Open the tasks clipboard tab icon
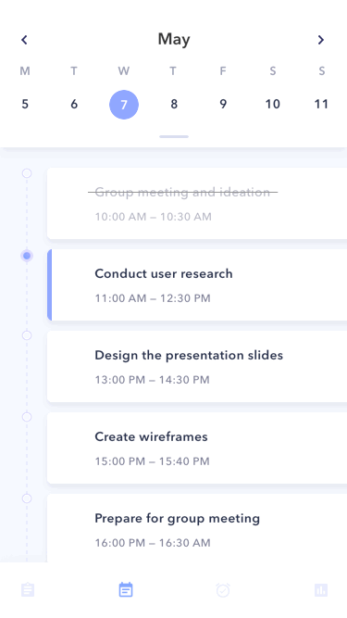The height and width of the screenshot is (618, 347). (28, 590)
